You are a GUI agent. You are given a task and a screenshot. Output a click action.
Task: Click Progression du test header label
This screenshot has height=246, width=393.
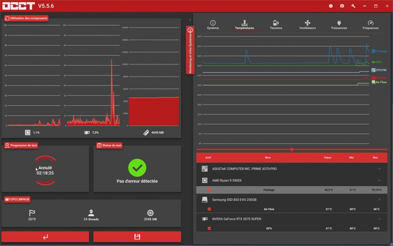21,145
